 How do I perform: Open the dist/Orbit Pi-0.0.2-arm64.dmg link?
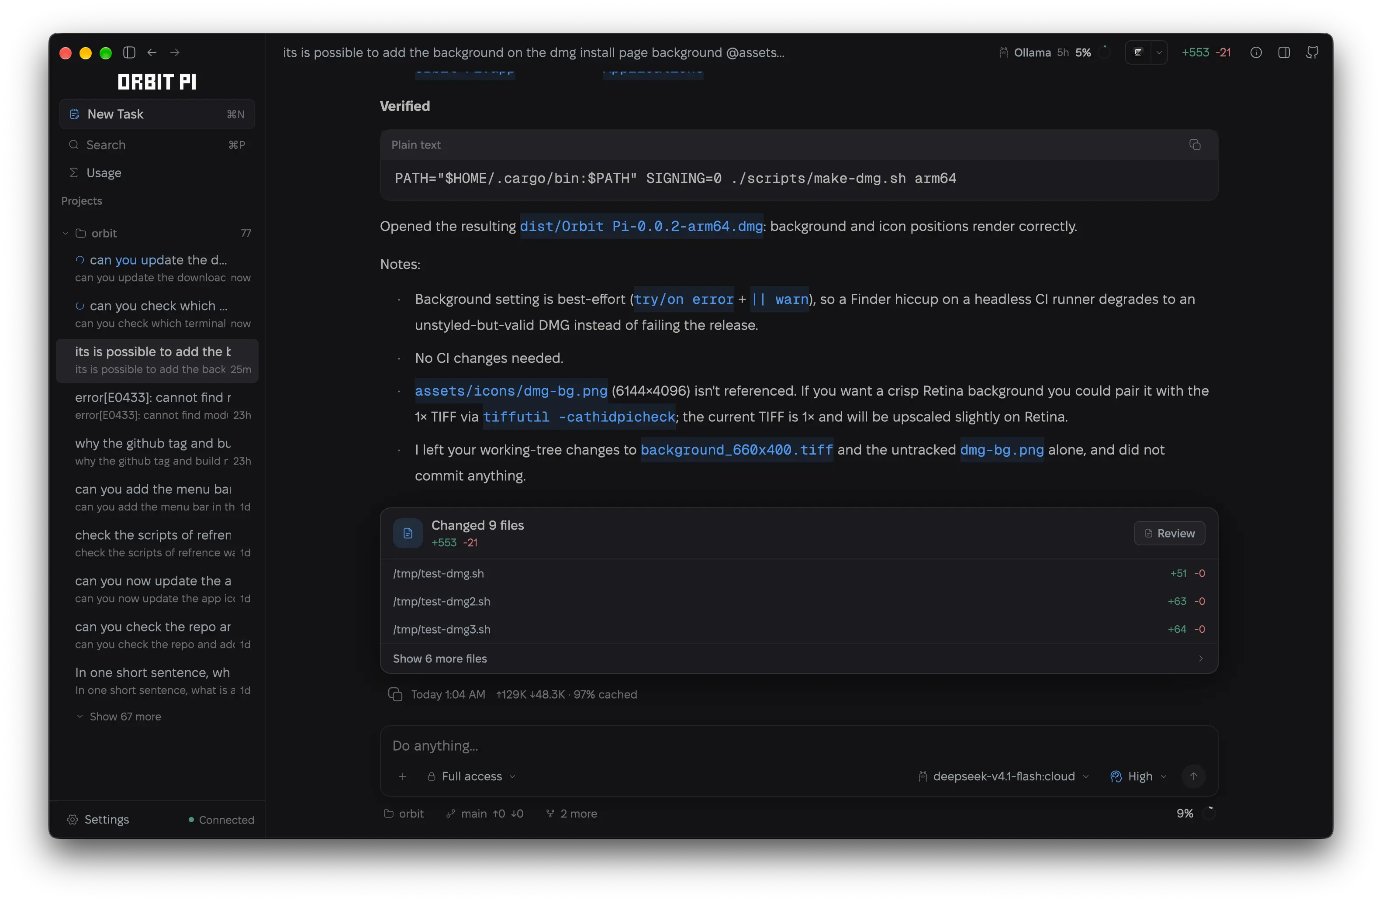[x=641, y=226]
